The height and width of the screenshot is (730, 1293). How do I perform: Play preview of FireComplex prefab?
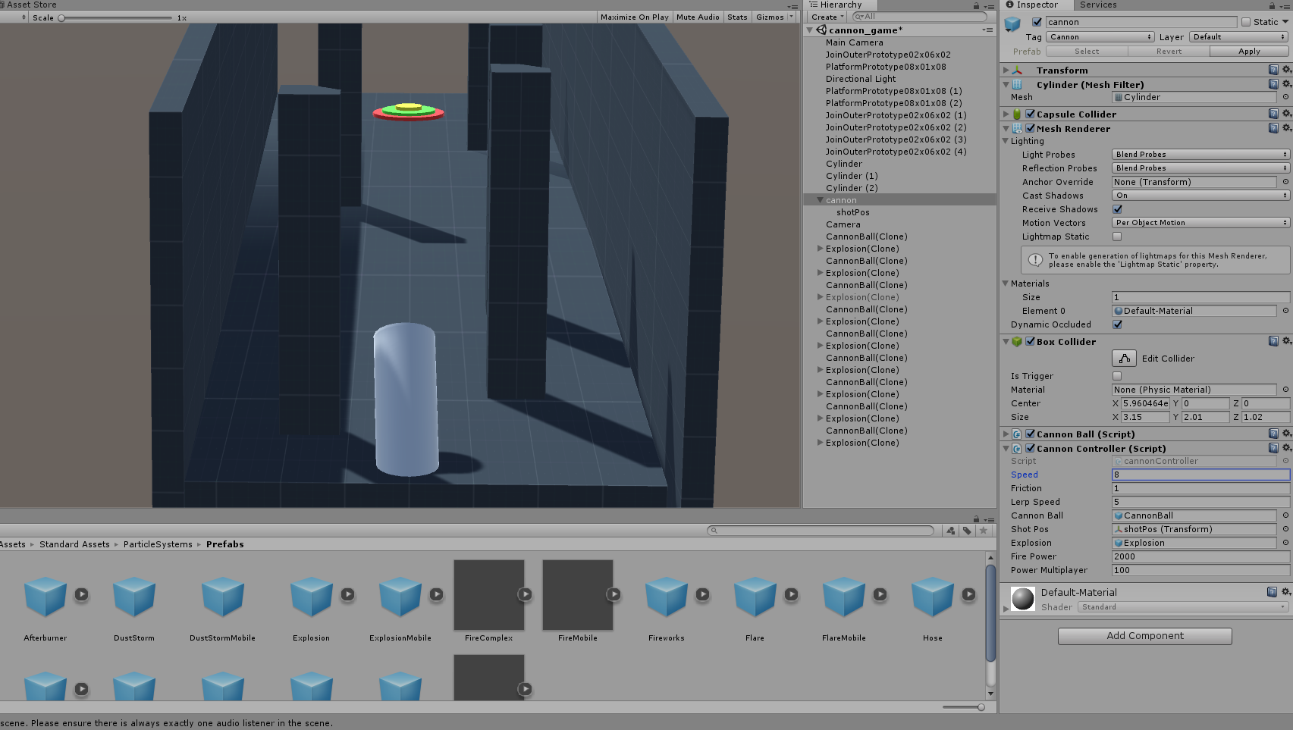(x=525, y=594)
